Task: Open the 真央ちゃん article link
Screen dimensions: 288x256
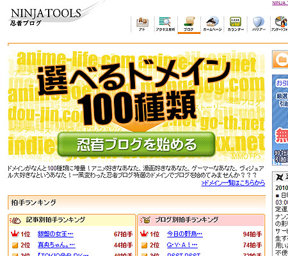Action: [x=56, y=245]
